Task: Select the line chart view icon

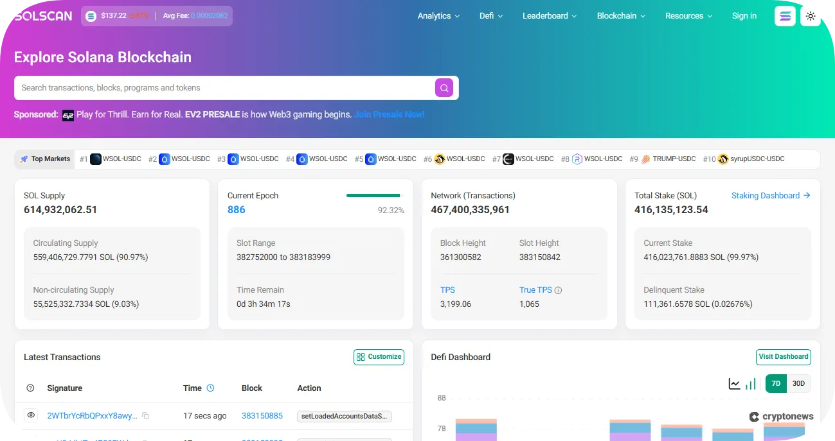Action: (x=735, y=383)
